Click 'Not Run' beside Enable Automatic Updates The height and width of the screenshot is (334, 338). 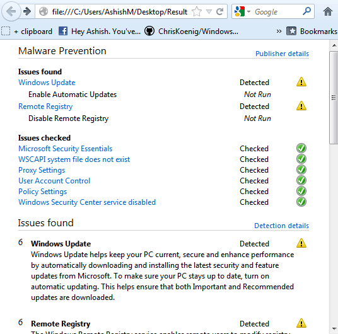tap(257, 95)
